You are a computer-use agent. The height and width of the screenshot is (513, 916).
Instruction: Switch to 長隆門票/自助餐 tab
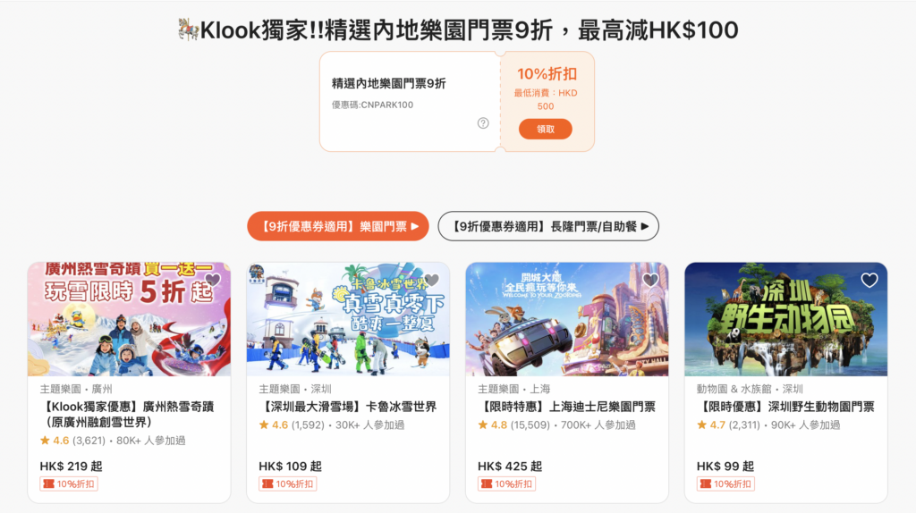pos(548,226)
